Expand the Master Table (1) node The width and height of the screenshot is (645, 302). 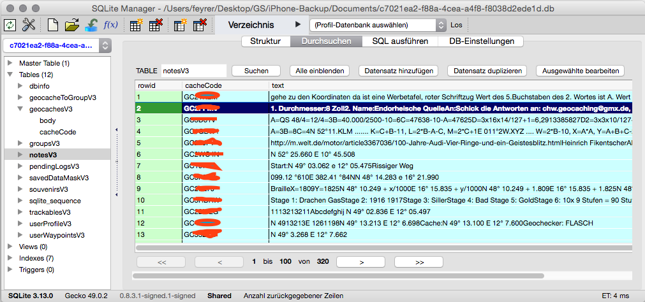[10, 63]
